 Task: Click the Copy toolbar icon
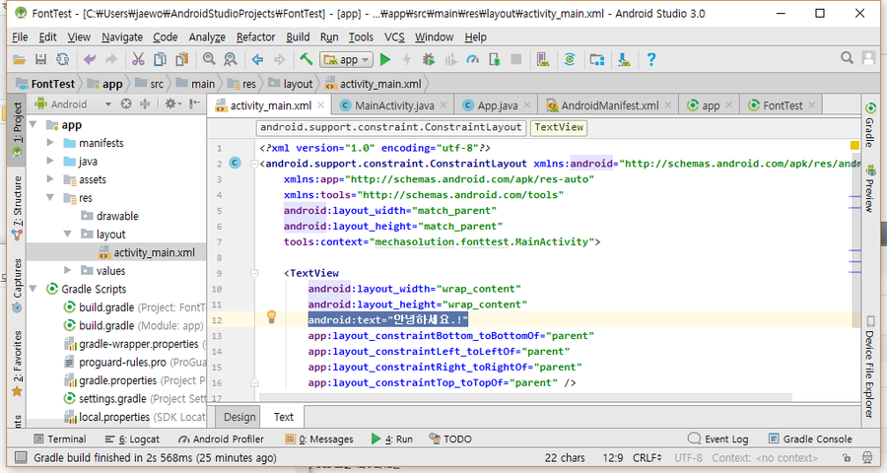coord(160,59)
